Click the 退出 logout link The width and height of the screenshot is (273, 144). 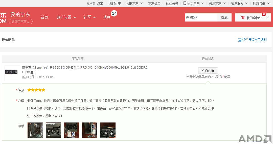(100, 3)
